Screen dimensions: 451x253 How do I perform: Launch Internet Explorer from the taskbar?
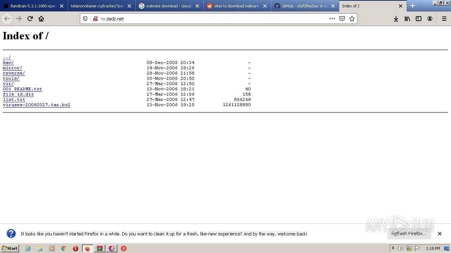pyautogui.click(x=28, y=248)
